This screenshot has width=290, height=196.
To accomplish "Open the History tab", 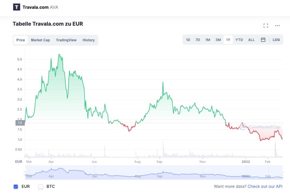I will [x=89, y=40].
